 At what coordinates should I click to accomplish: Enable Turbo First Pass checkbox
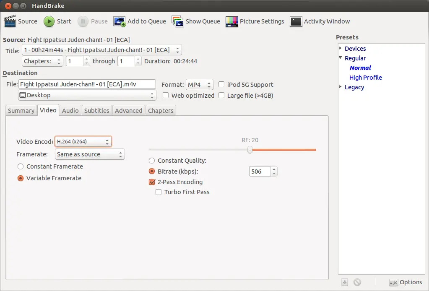(x=159, y=192)
